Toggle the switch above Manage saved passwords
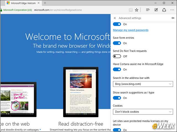Screen dimensions: 177x132 point(117,24)
